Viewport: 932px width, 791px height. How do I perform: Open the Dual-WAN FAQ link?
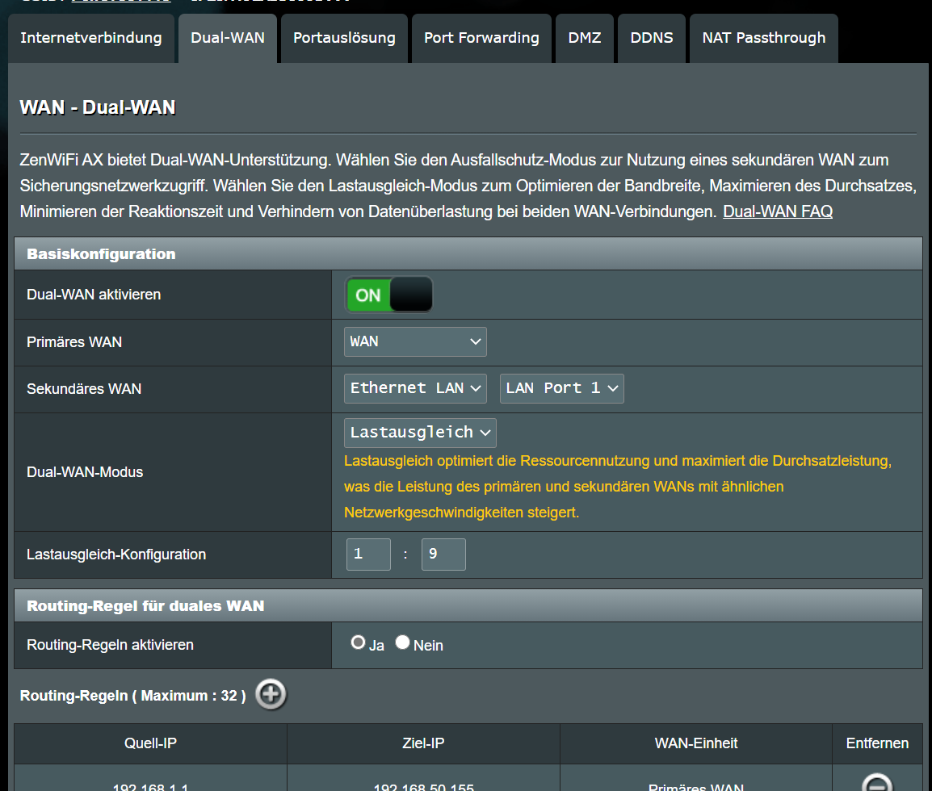coord(777,211)
